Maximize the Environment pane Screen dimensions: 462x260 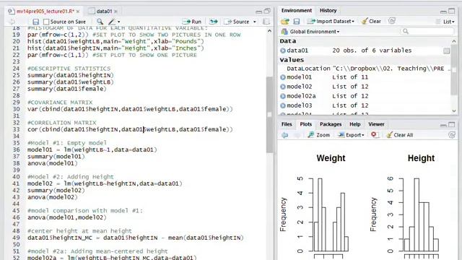click(451, 12)
